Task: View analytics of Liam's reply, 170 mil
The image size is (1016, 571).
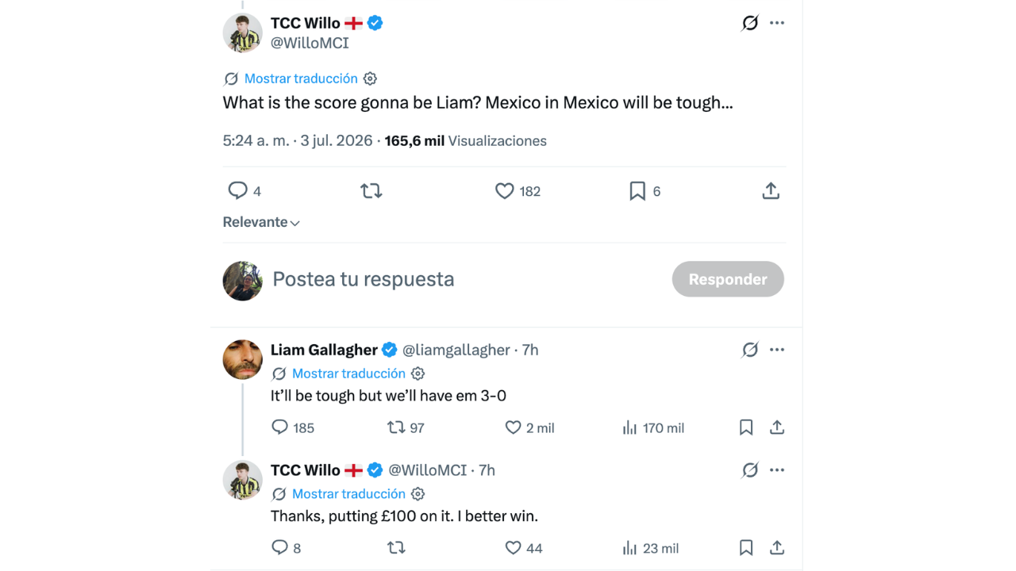Action: coord(629,427)
